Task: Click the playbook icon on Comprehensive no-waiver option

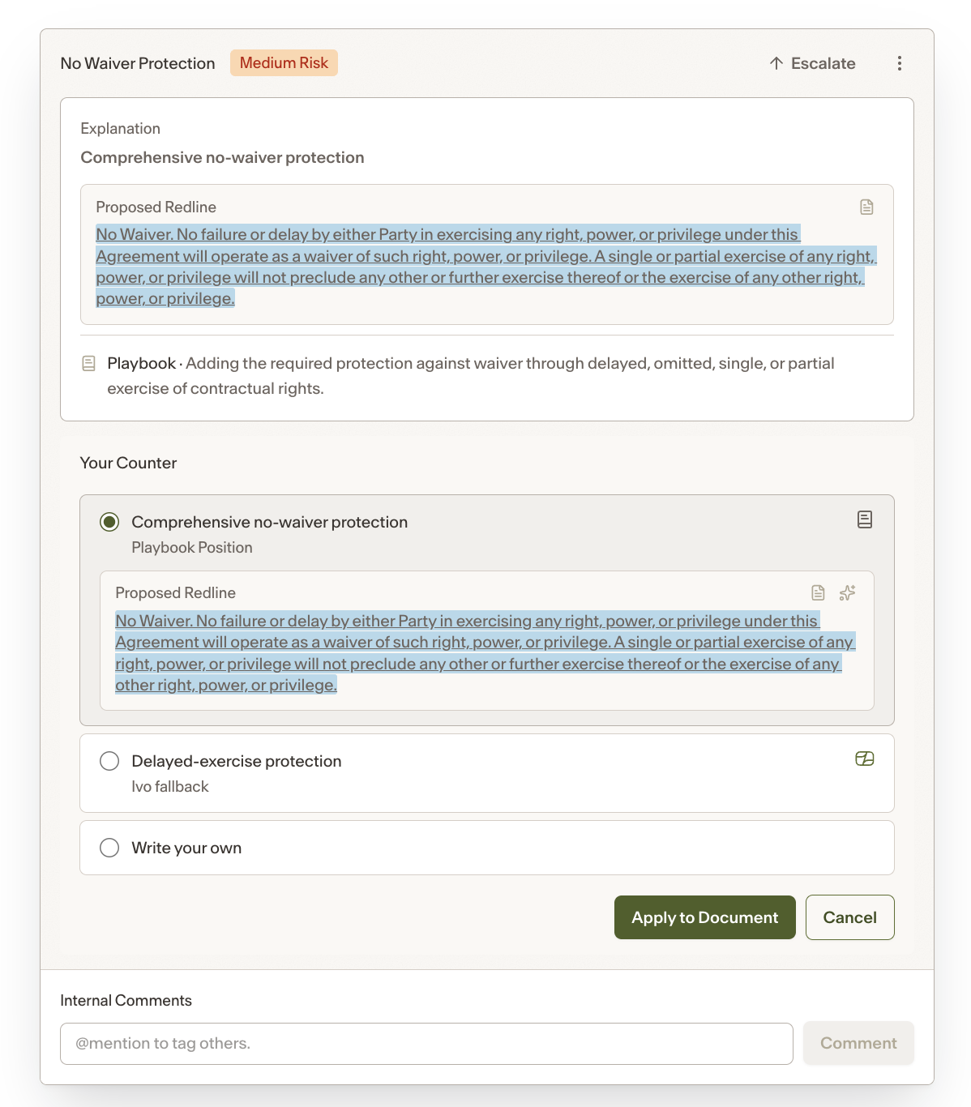Action: (865, 519)
